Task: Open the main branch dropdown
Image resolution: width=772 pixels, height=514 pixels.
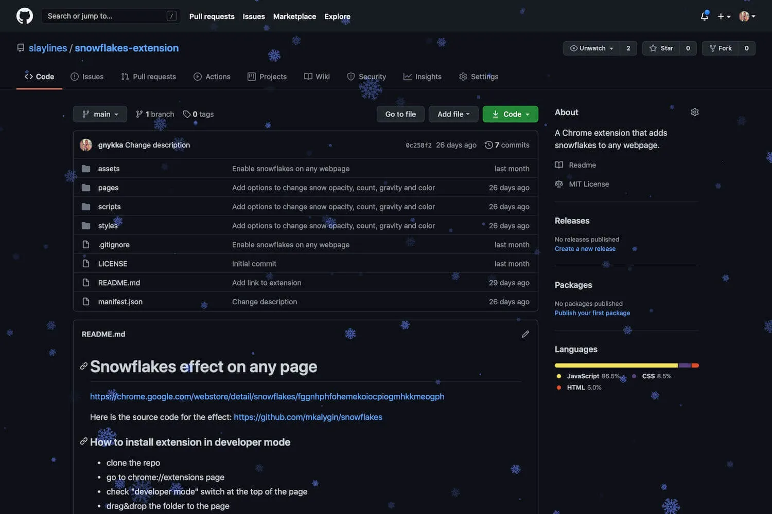Action: 100,114
